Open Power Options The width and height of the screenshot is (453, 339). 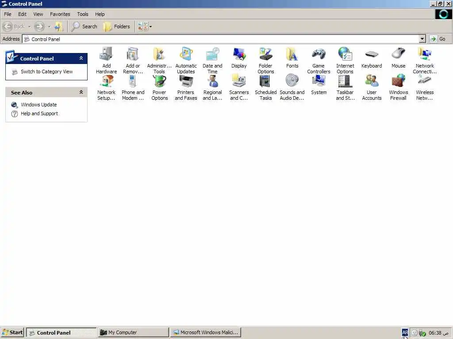159,87
